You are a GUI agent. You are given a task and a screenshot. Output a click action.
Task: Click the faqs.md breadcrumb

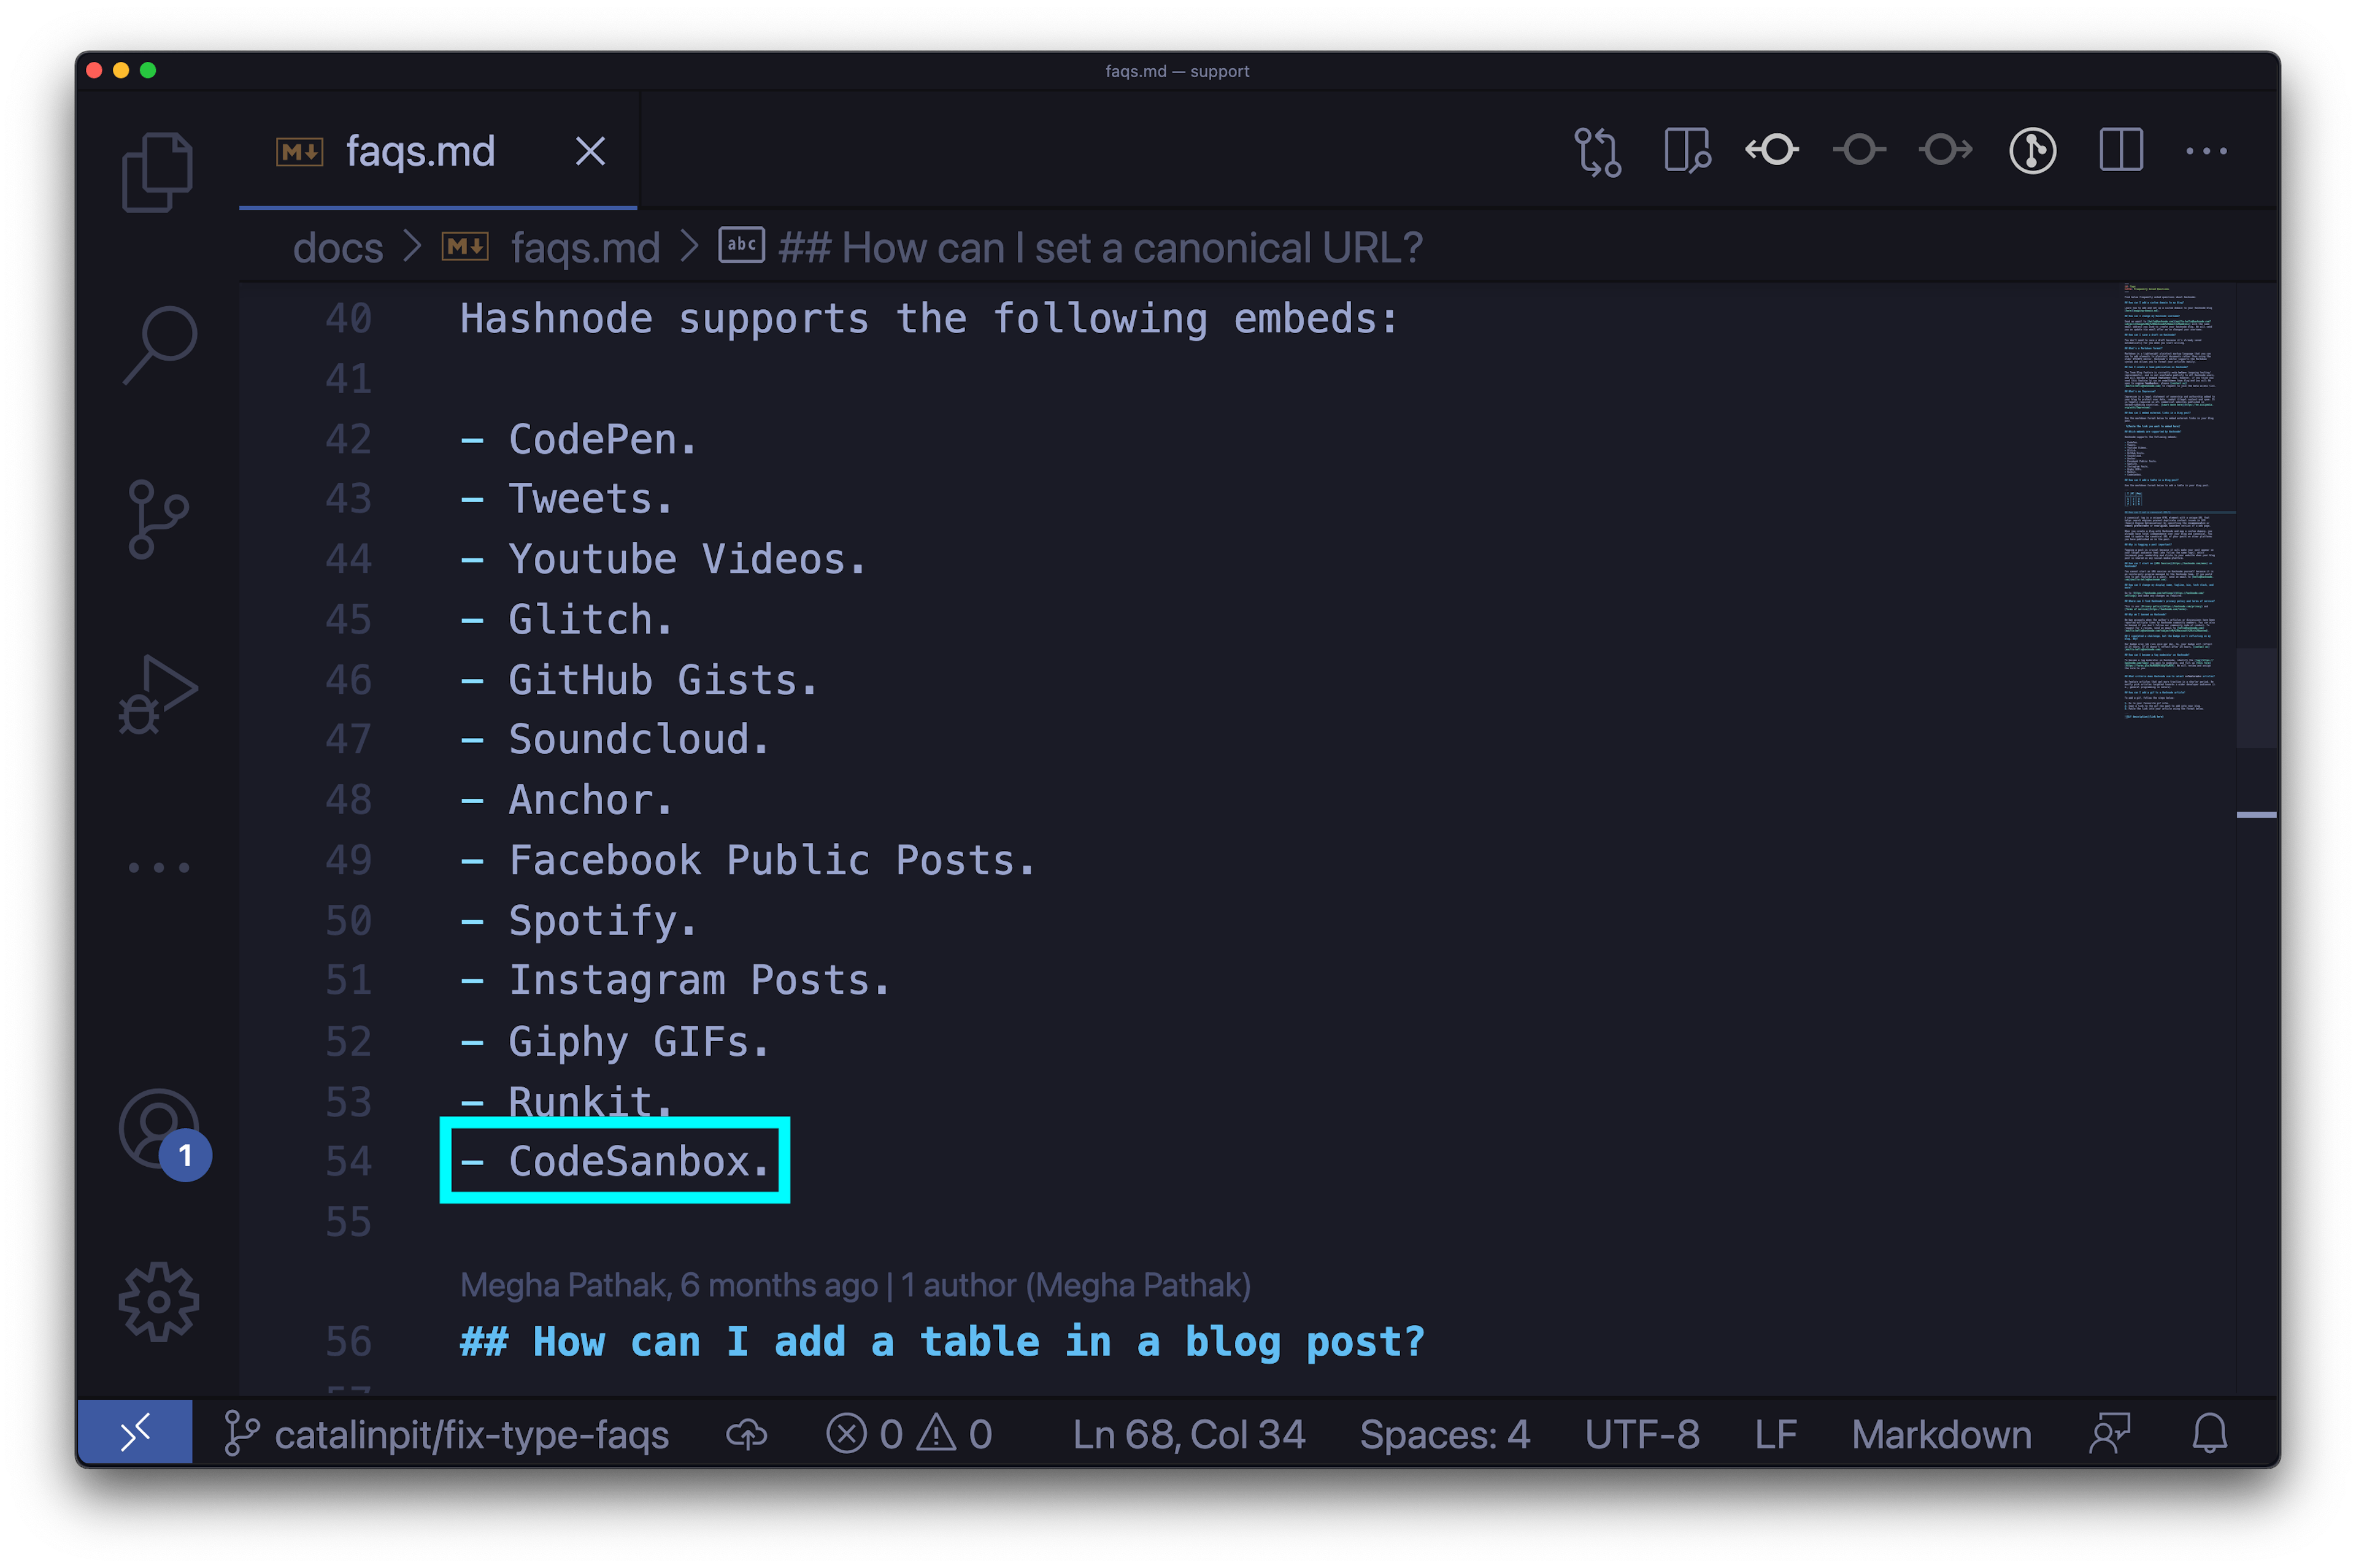[x=585, y=248]
